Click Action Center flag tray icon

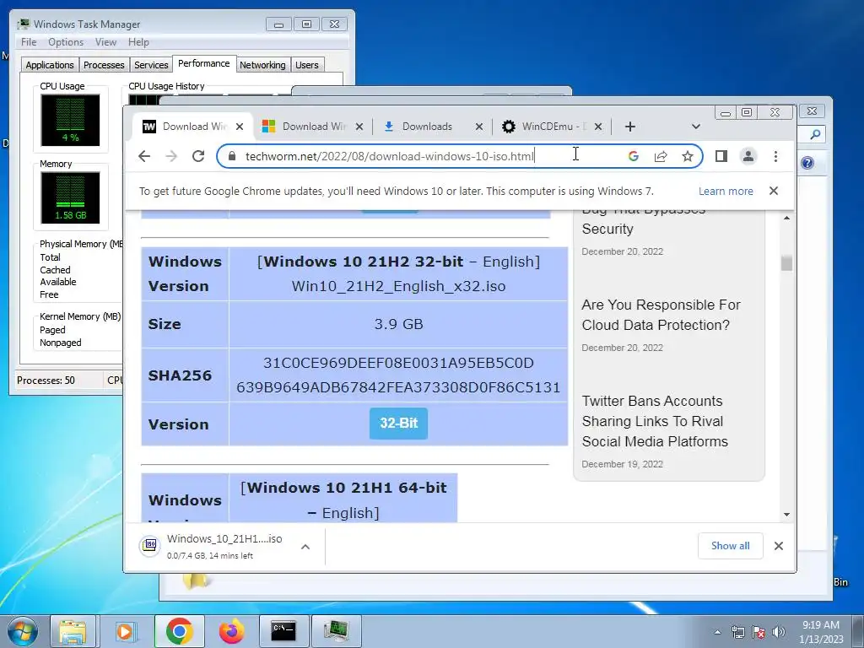pos(759,632)
